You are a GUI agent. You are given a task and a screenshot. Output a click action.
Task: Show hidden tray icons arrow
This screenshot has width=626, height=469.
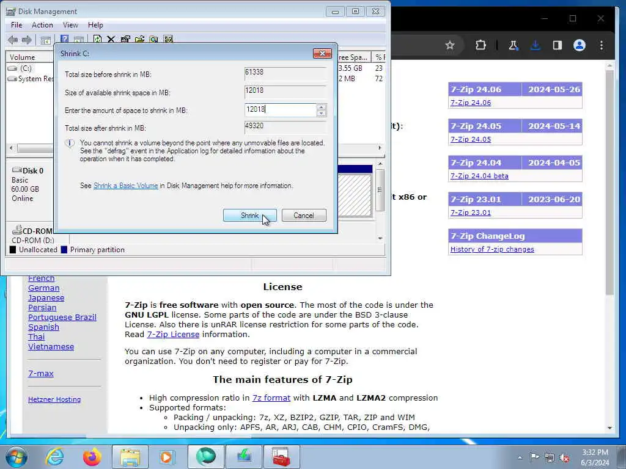pyautogui.click(x=520, y=457)
